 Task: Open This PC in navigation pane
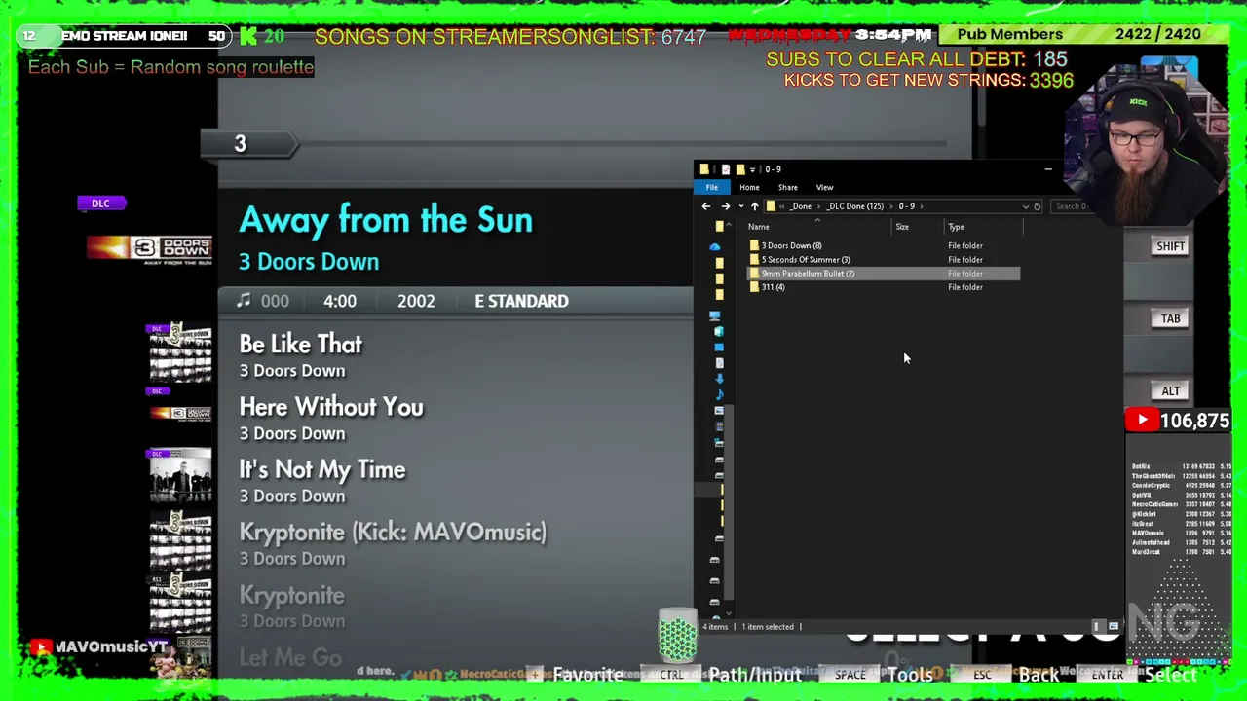click(x=715, y=315)
